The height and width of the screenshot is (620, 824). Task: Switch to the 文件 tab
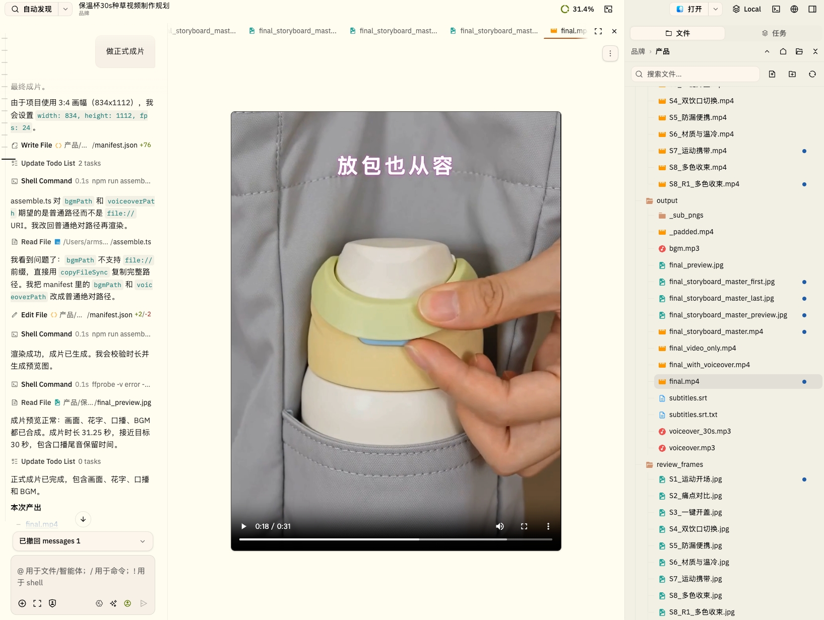coord(677,33)
